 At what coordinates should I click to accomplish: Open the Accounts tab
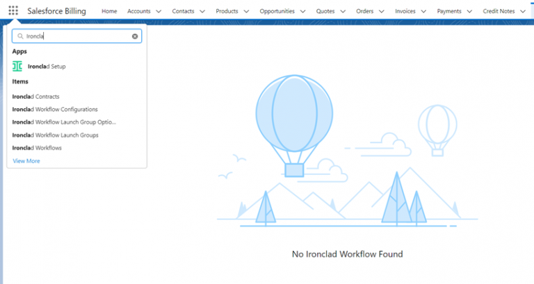click(138, 11)
